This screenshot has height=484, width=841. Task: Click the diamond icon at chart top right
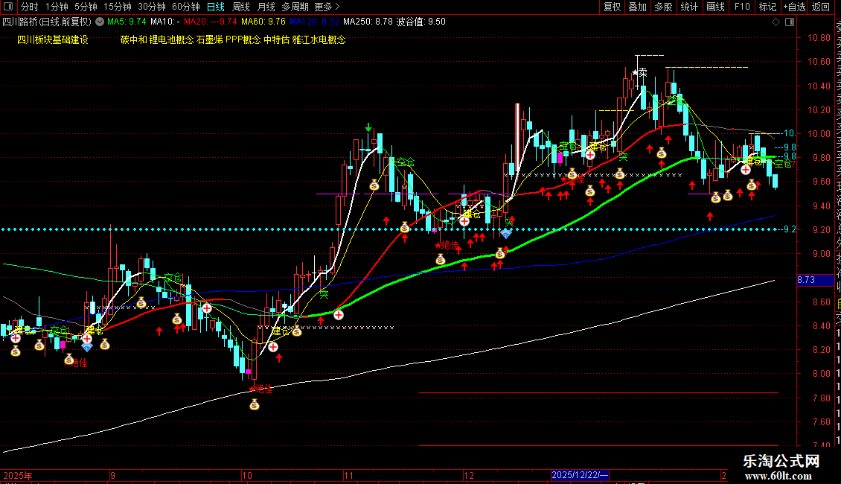click(x=776, y=22)
